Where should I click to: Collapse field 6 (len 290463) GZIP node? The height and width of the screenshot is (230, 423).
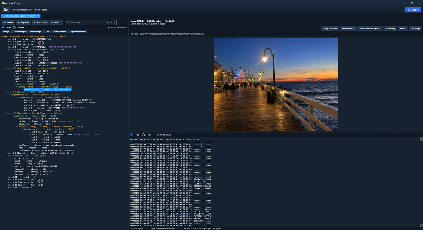12,84
